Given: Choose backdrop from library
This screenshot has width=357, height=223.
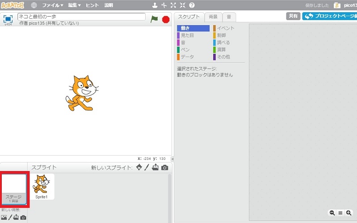Looking at the screenshot, I should tap(4, 218).
